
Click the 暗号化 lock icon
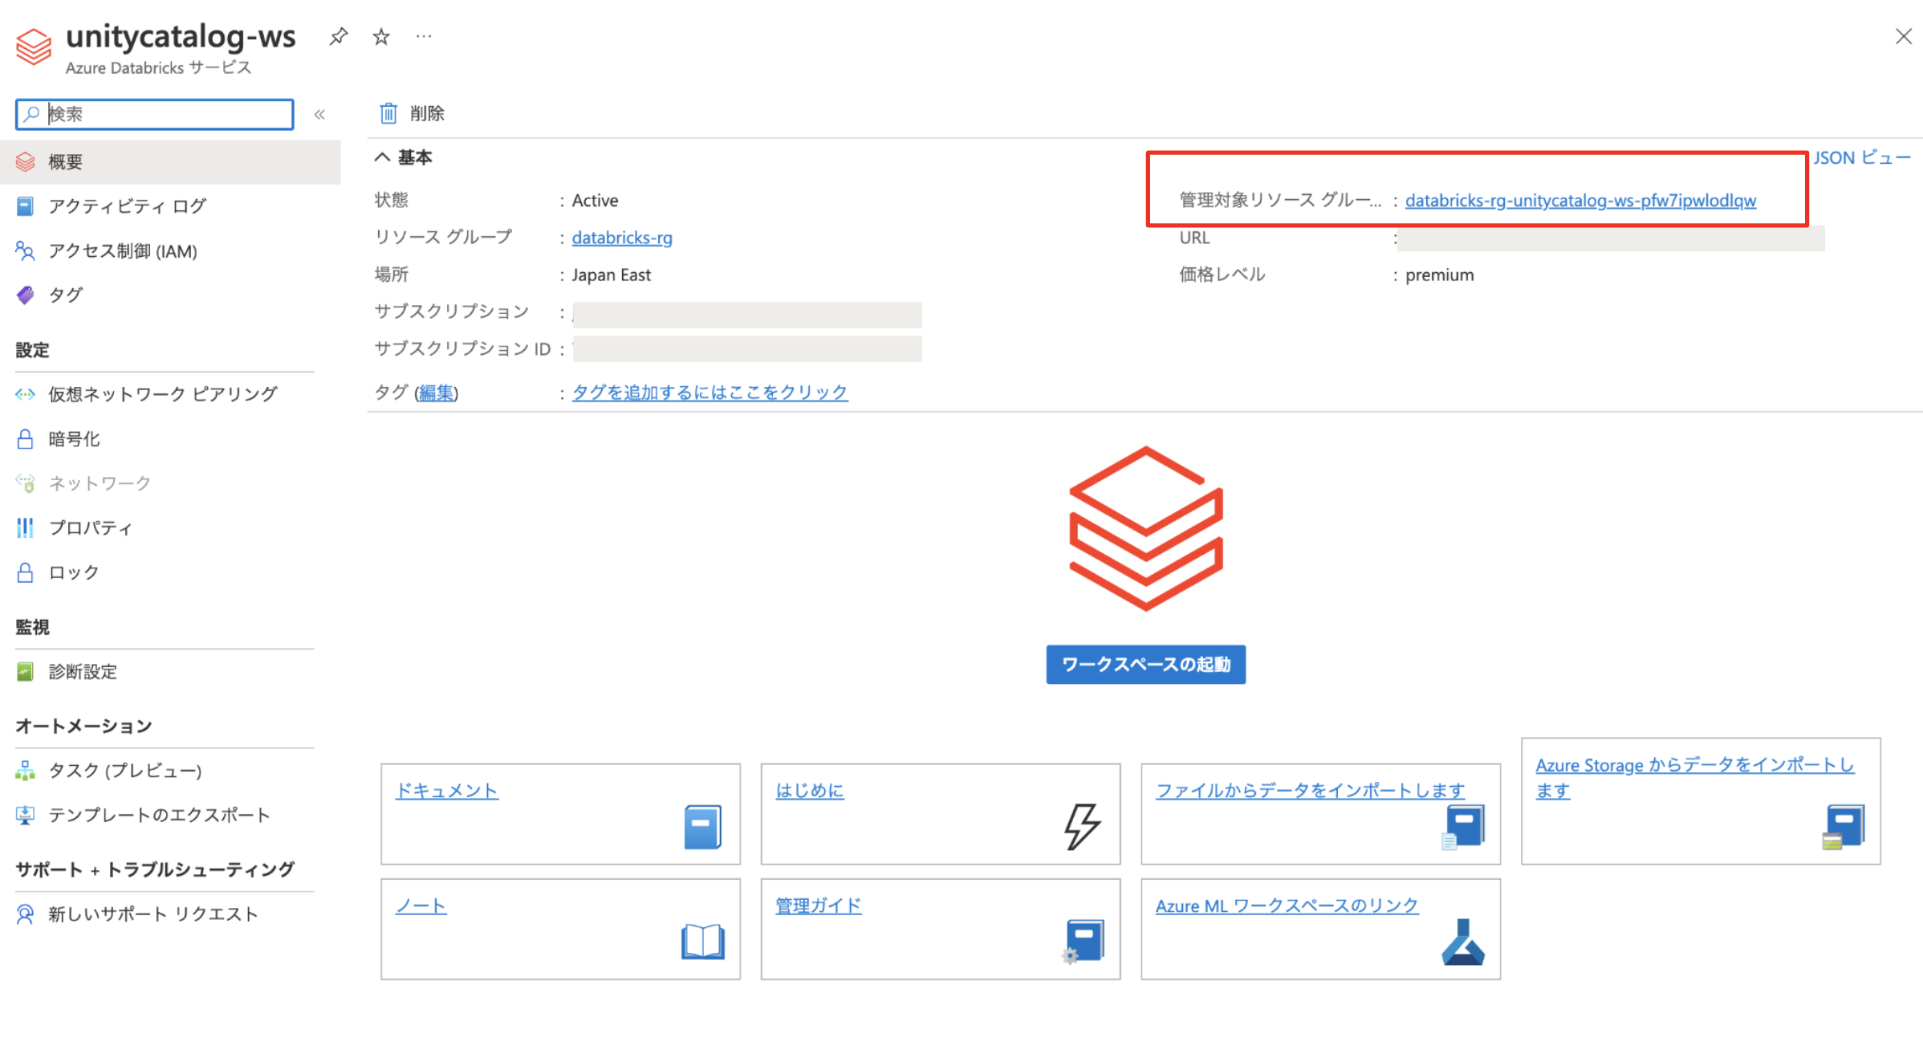(x=26, y=439)
